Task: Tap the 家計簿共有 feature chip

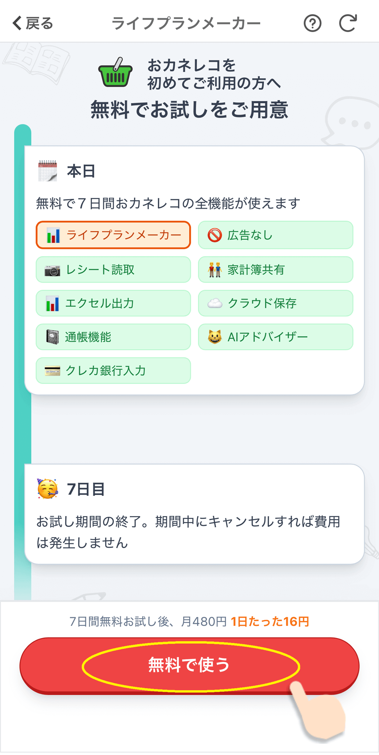Action: point(275,270)
